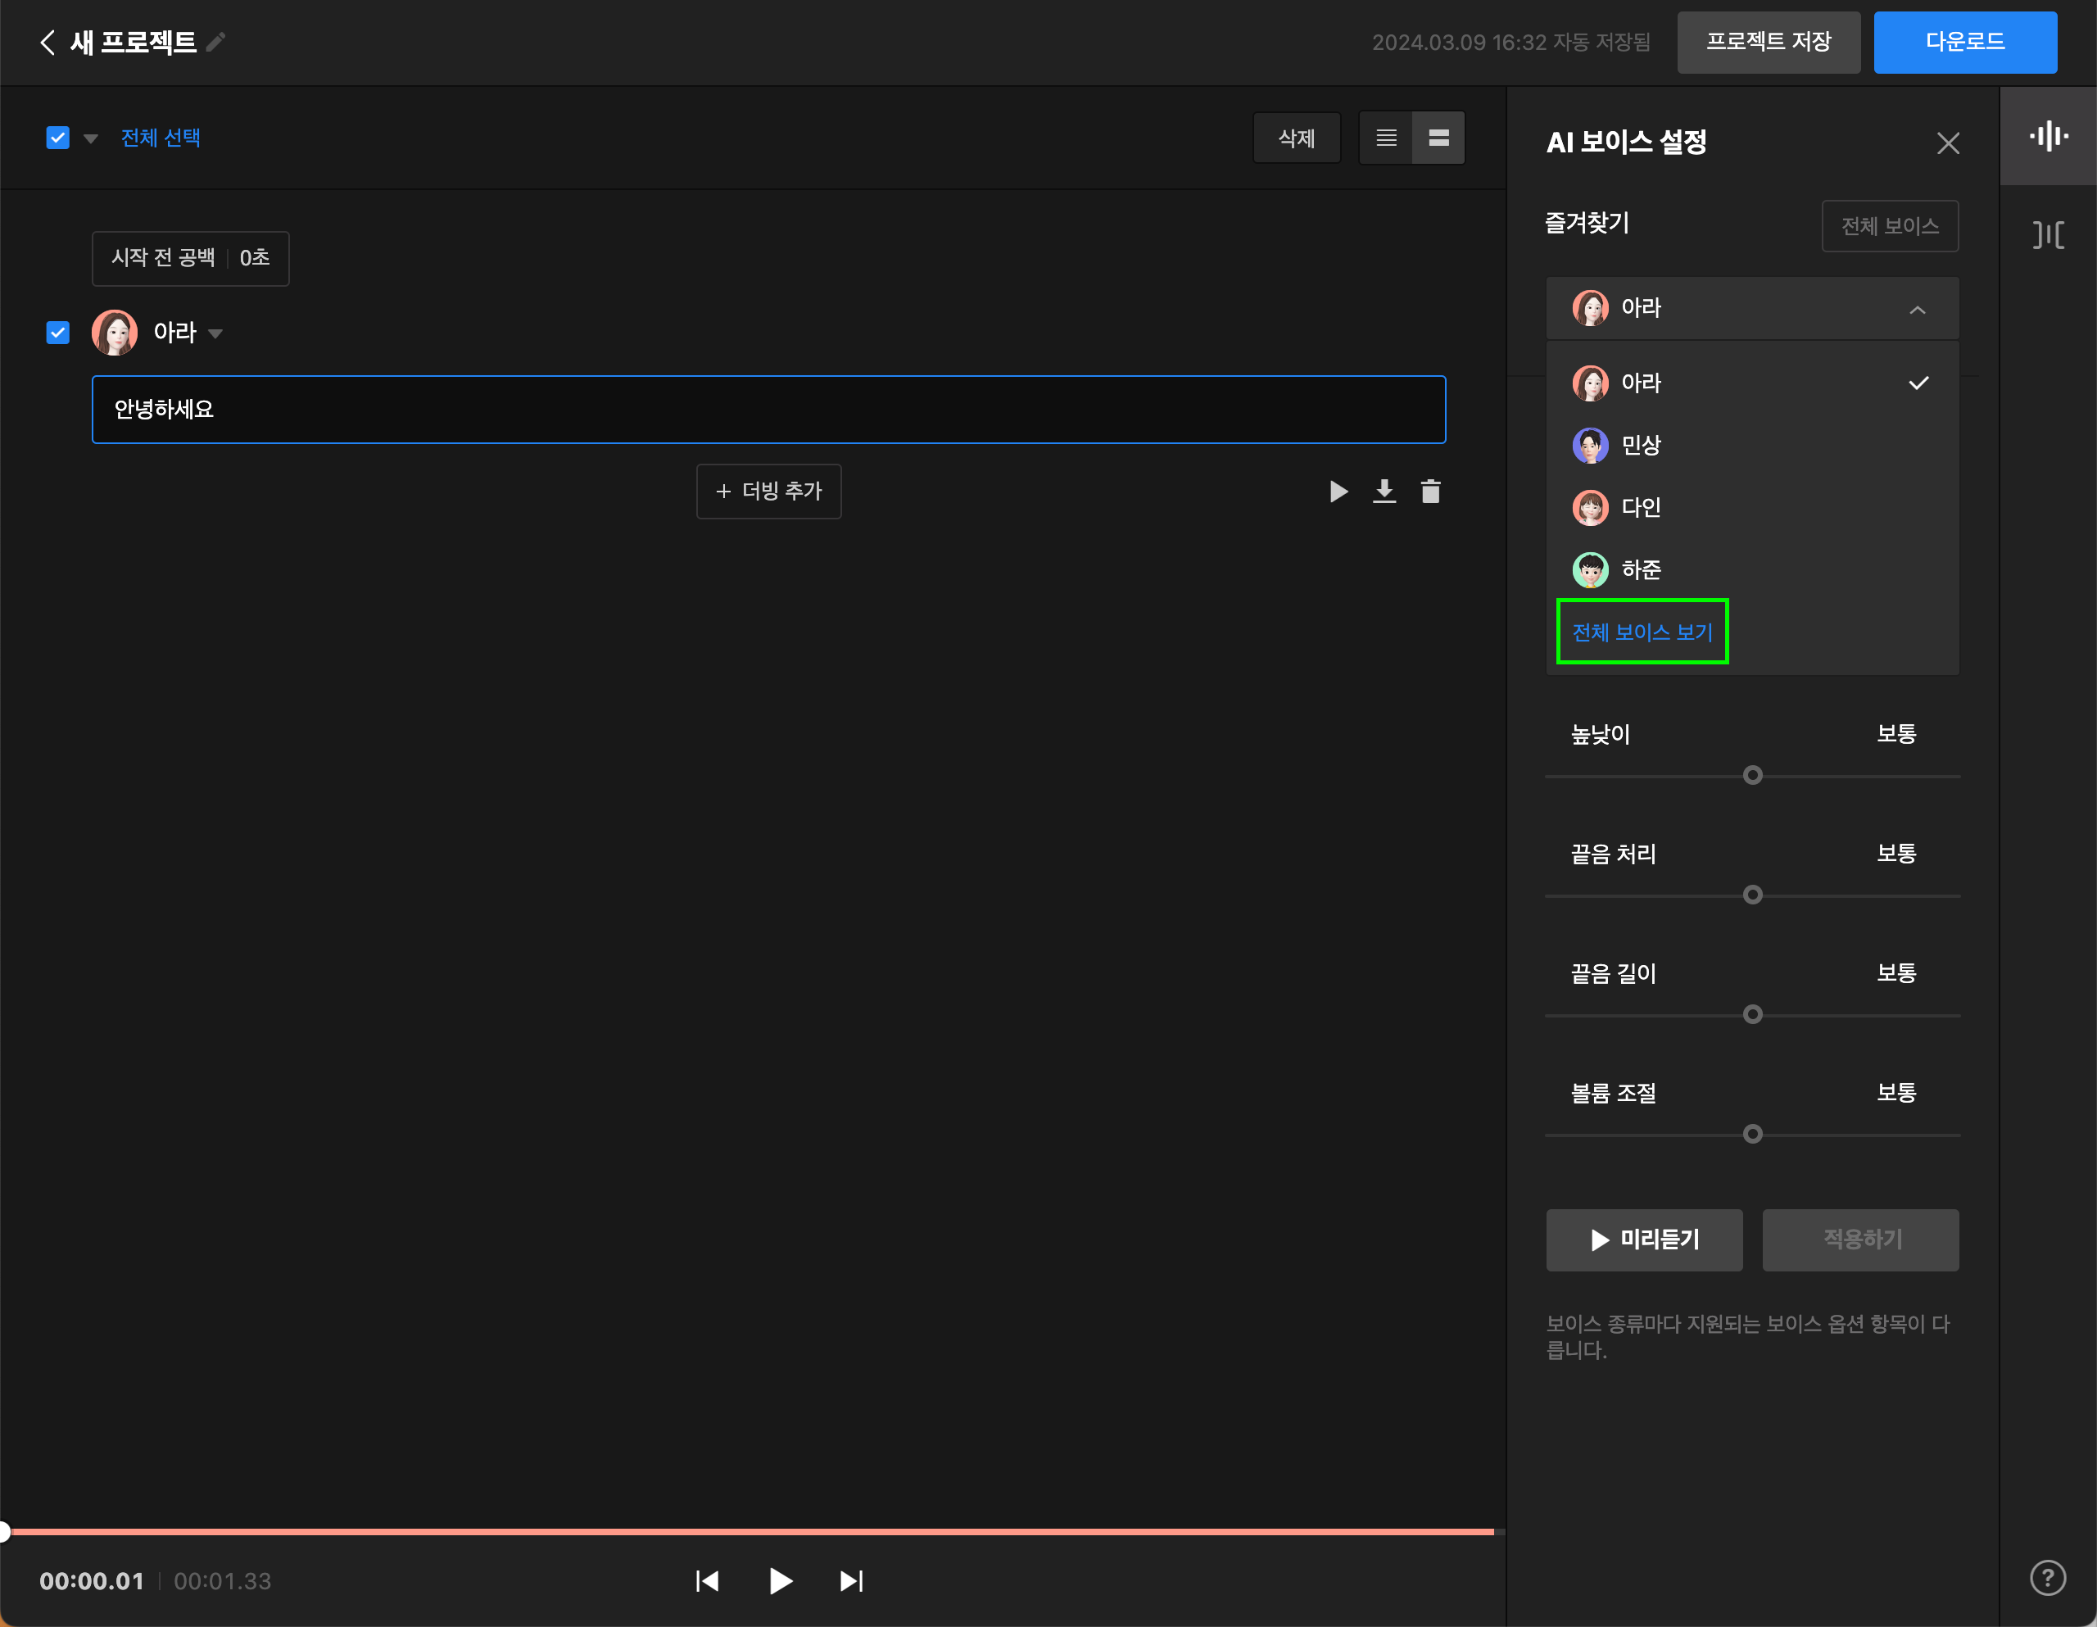Adjust the 높낮이 pitch slider handle
2097x1627 pixels.
pos(1752,775)
